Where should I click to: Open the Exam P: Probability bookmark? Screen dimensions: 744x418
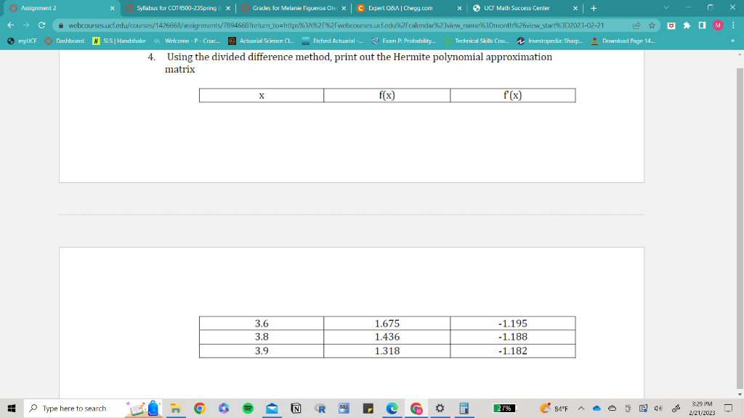403,41
